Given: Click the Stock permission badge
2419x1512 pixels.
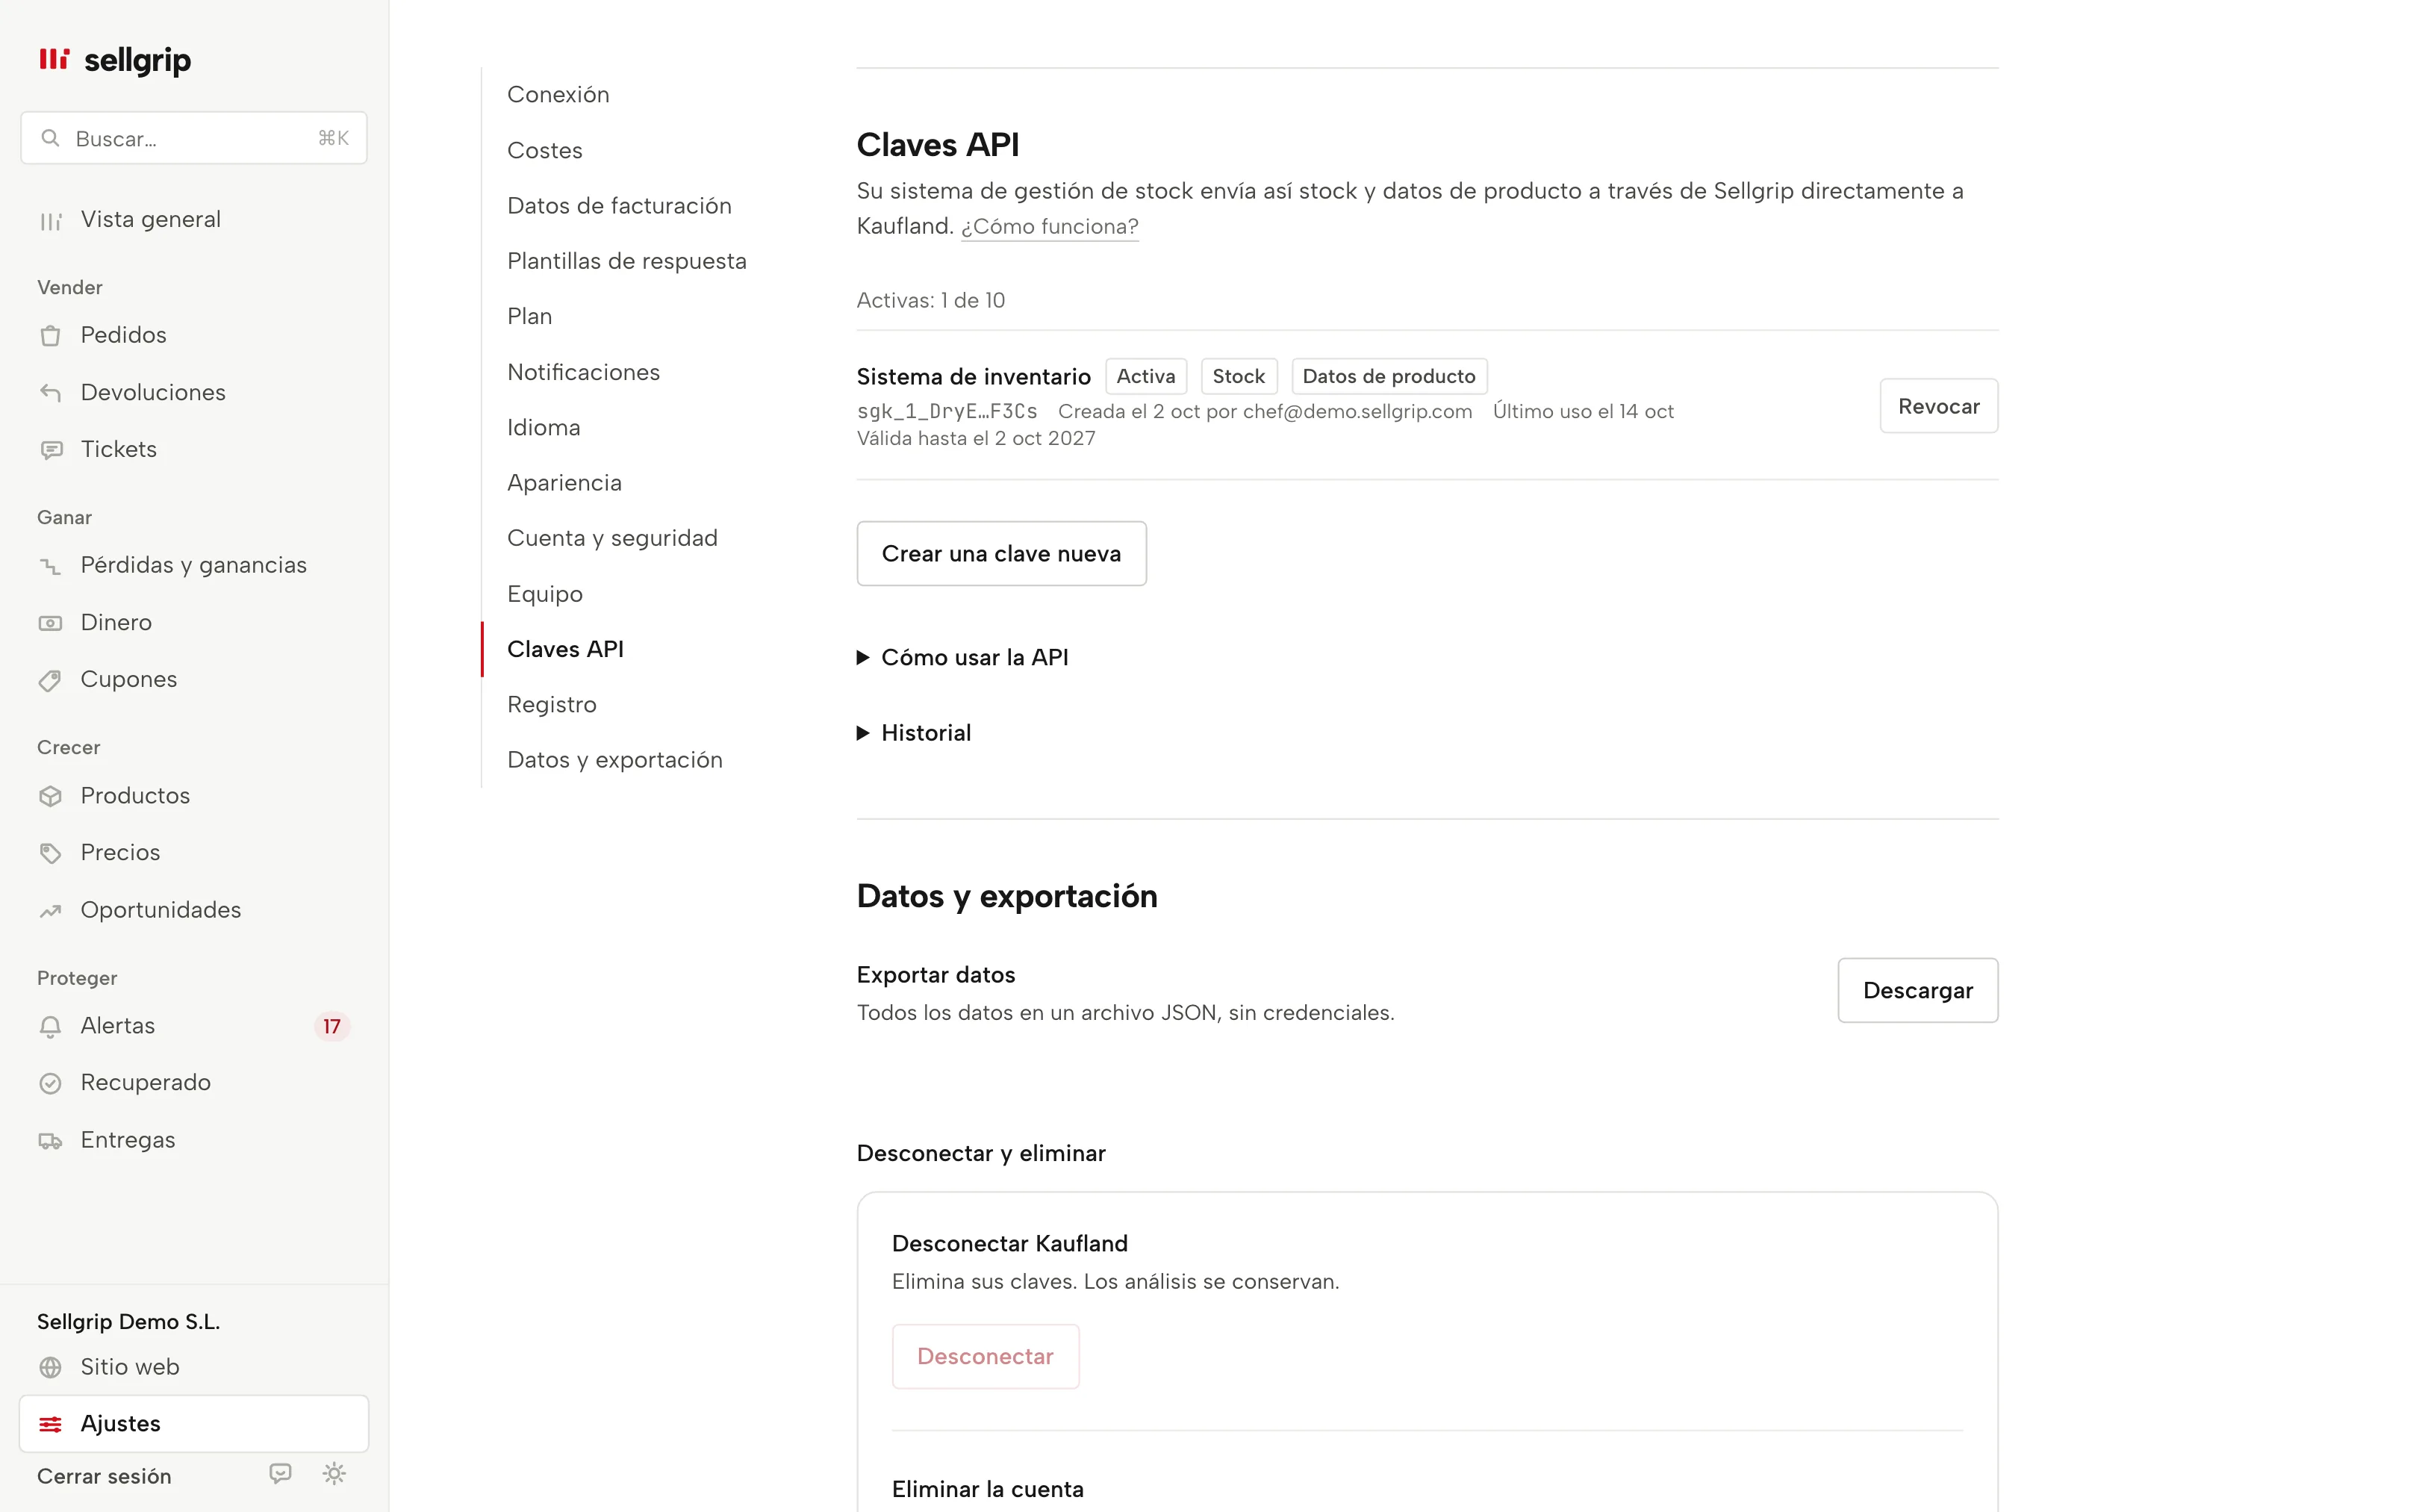Looking at the screenshot, I should coord(1239,376).
